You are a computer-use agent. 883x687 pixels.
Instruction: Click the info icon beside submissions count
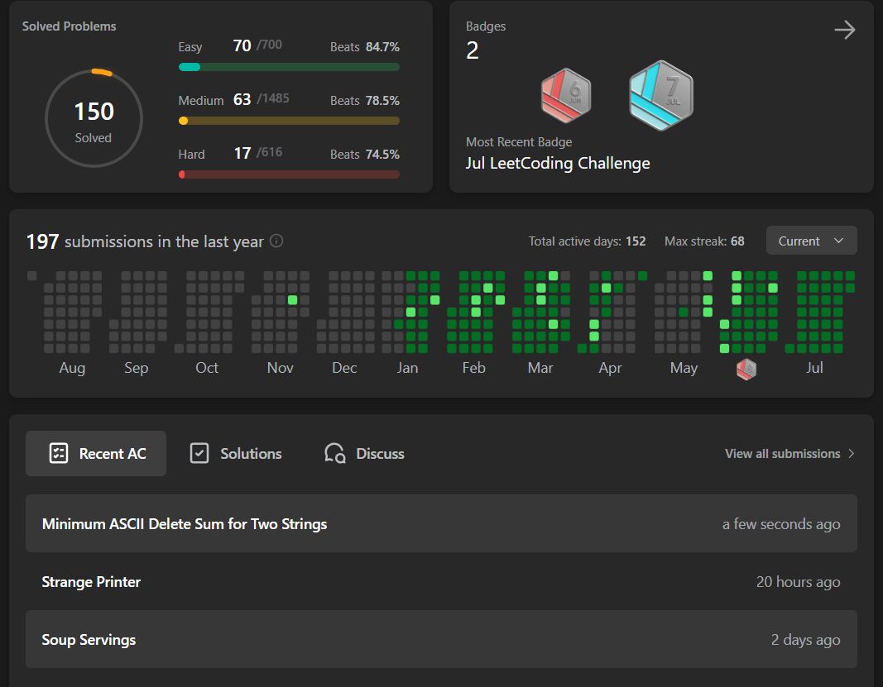coord(276,241)
